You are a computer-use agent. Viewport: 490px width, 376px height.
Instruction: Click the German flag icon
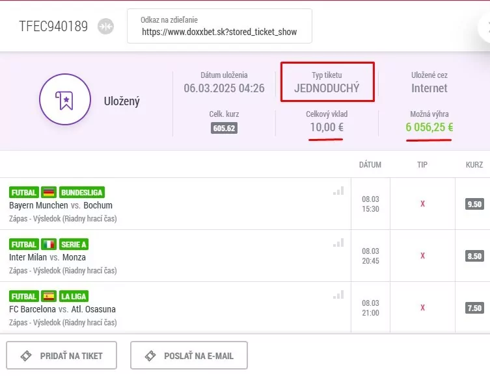49,192
